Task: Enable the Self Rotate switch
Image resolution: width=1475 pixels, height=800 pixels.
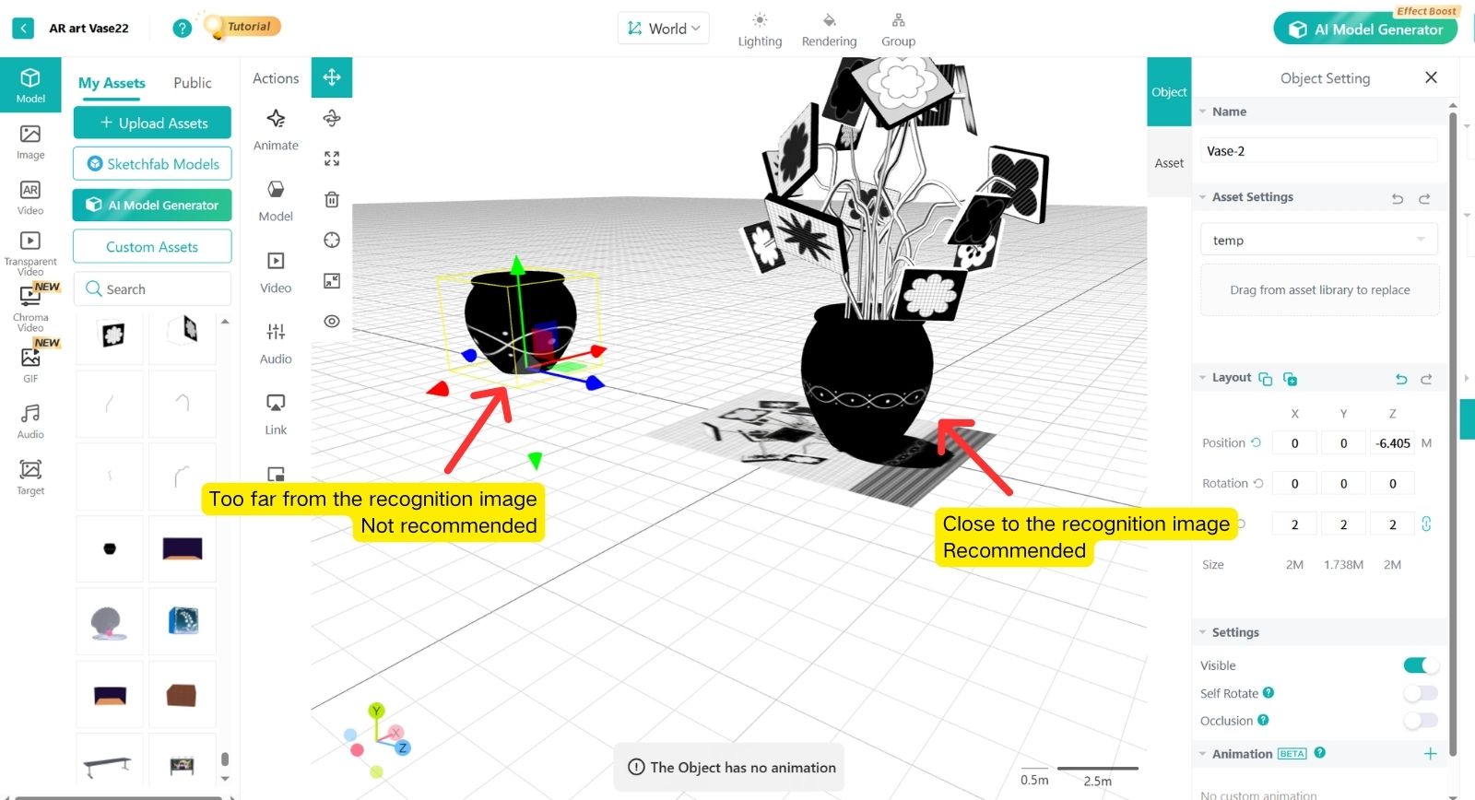Action: click(x=1420, y=693)
